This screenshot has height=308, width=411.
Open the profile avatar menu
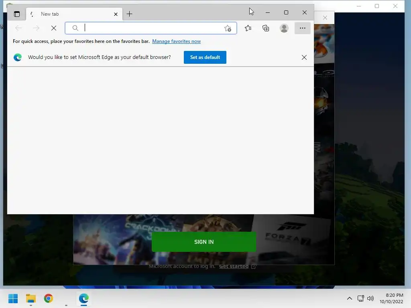pyautogui.click(x=284, y=28)
